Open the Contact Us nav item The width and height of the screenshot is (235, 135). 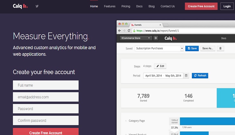pyautogui.click(x=167, y=6)
